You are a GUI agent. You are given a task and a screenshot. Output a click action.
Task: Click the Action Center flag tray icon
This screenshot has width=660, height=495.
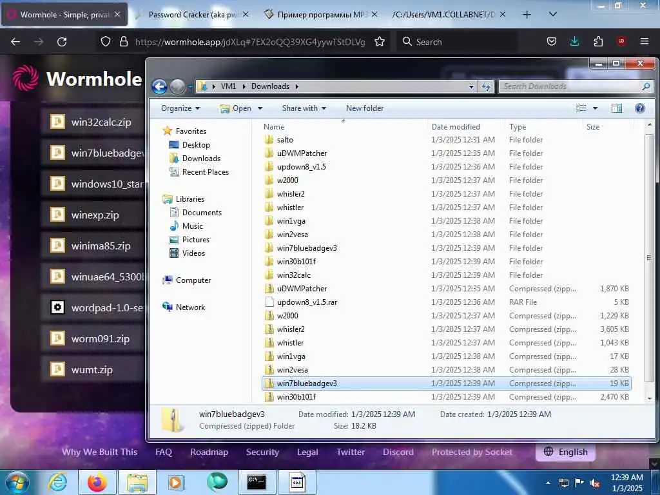579,483
